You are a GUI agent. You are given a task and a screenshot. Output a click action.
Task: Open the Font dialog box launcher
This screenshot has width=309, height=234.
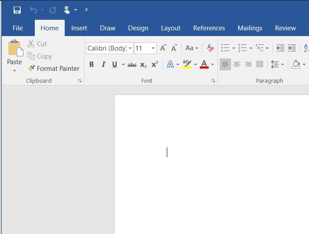213,81
